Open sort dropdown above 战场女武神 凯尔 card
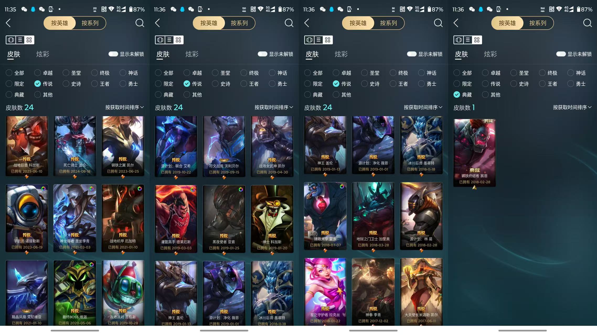Screen dimensions: 597x335 click(x=274, y=107)
